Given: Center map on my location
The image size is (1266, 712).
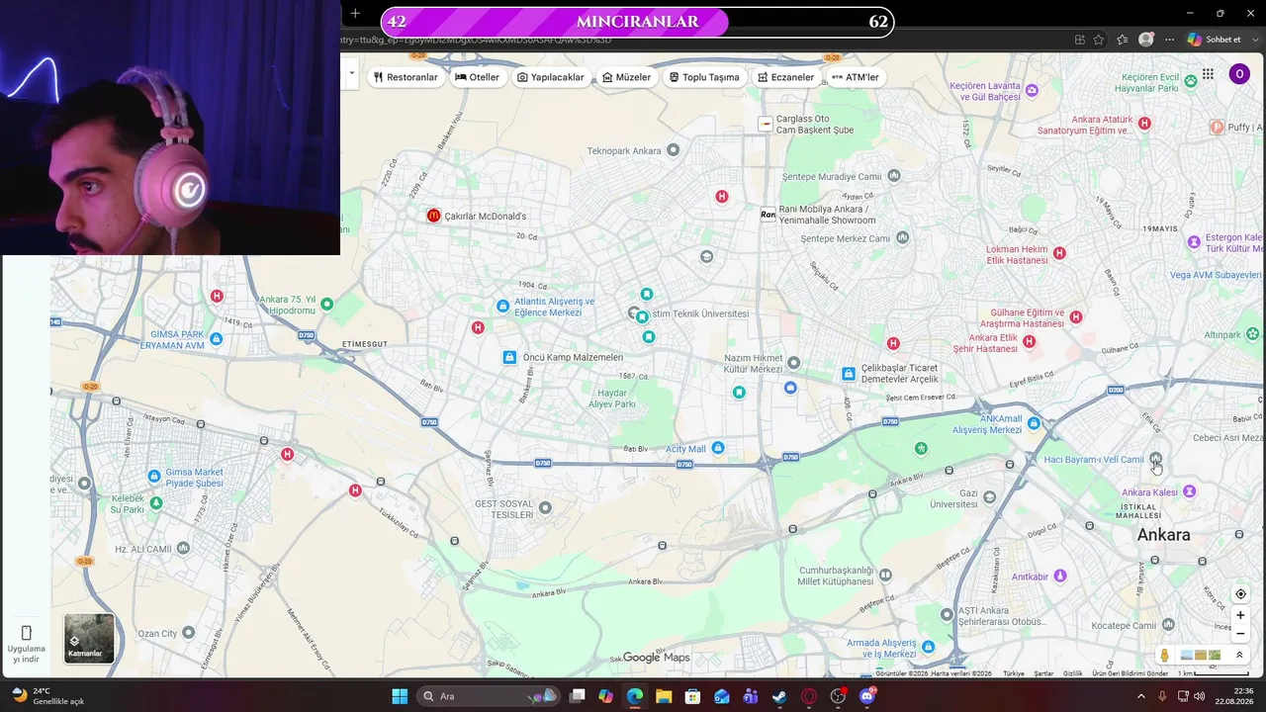Looking at the screenshot, I should [x=1240, y=594].
